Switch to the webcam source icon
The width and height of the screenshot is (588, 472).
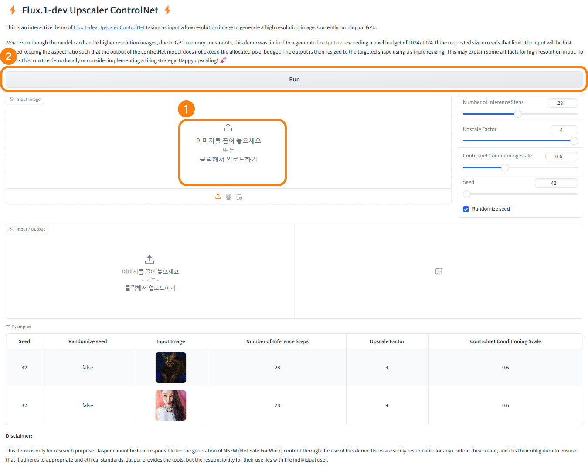(x=228, y=197)
